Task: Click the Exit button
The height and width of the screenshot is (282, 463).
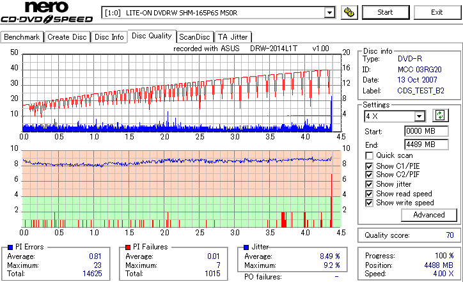Action: coord(437,12)
